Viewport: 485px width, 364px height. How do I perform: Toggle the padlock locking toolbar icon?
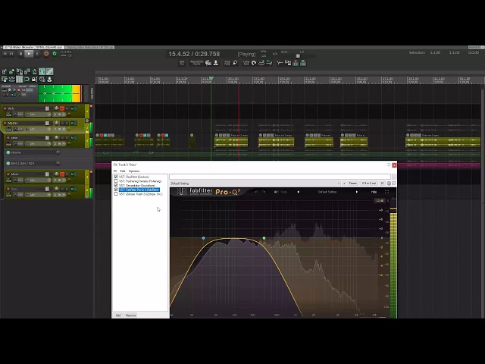[34, 80]
